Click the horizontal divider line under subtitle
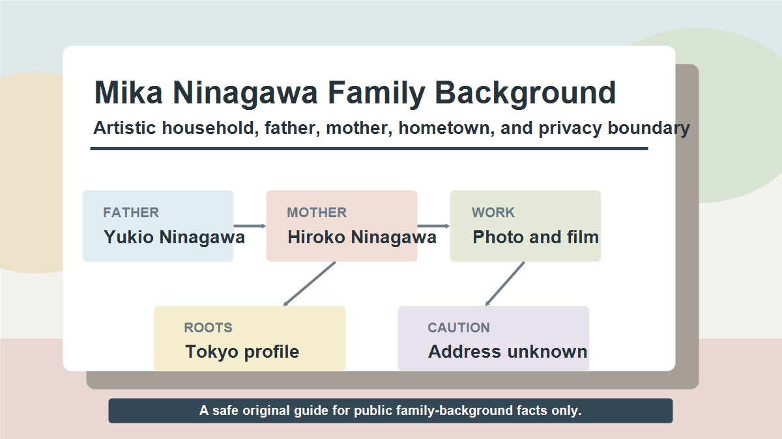 point(369,148)
